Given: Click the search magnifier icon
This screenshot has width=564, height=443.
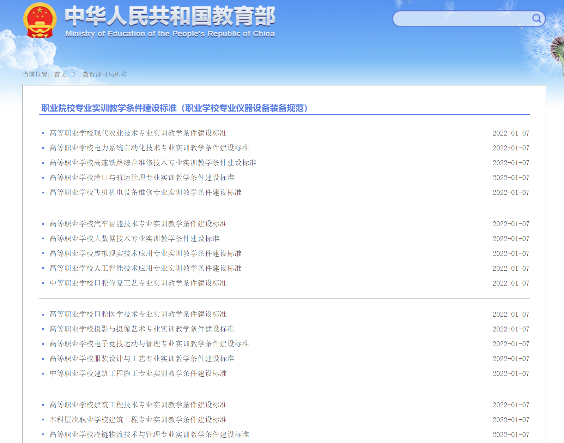Looking at the screenshot, I should [536, 18].
